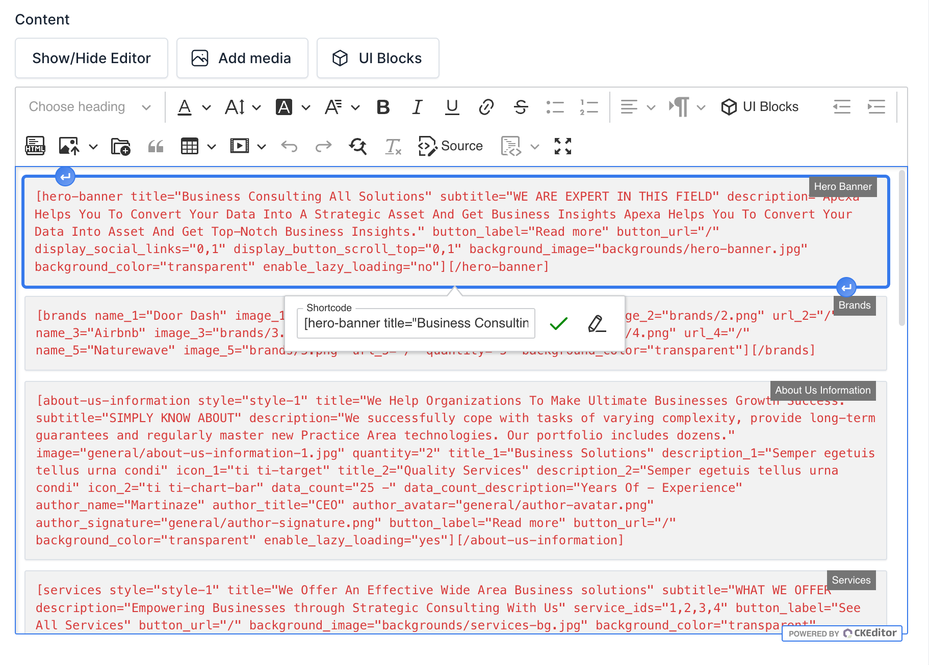The image size is (929, 665).
Task: Expand the font background color dropdown arrow
Action: [305, 107]
